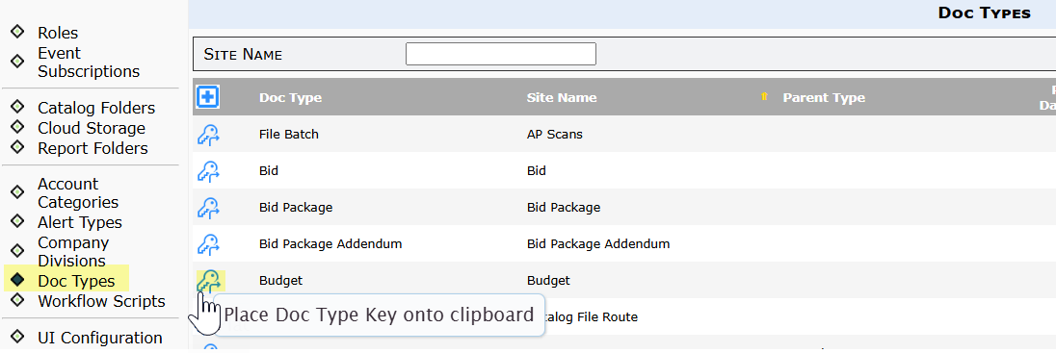Select Account Categories in the left menu
This screenshot has width=1056, height=353.
point(78,193)
